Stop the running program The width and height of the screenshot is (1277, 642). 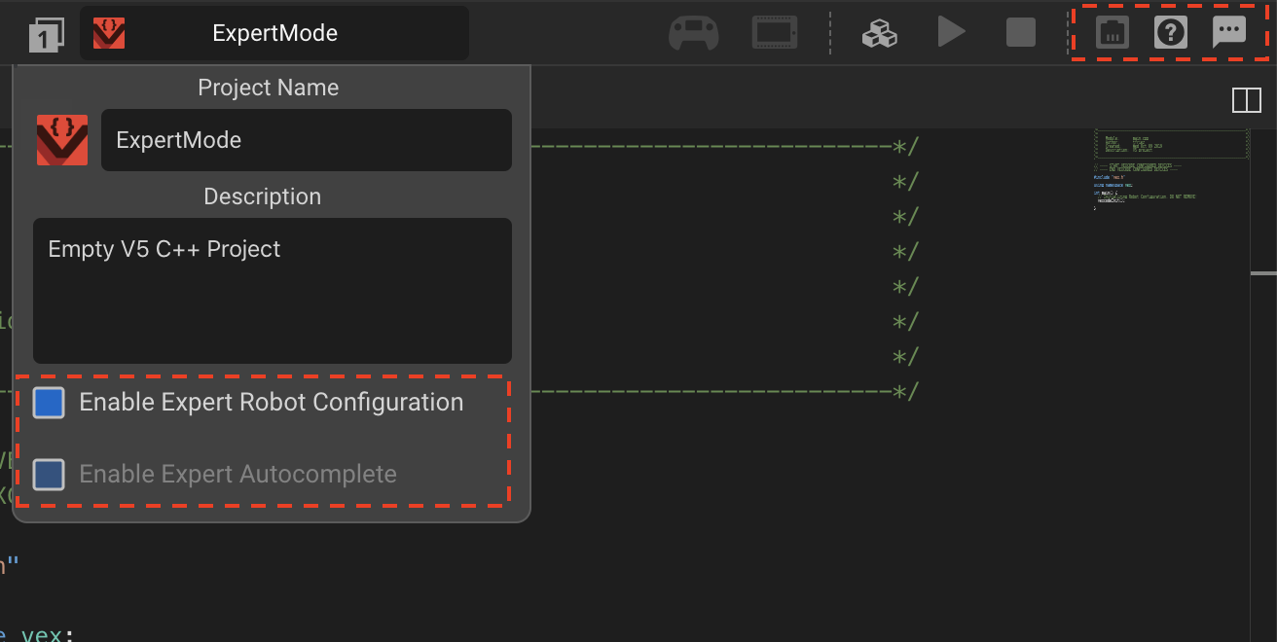[x=1020, y=33]
